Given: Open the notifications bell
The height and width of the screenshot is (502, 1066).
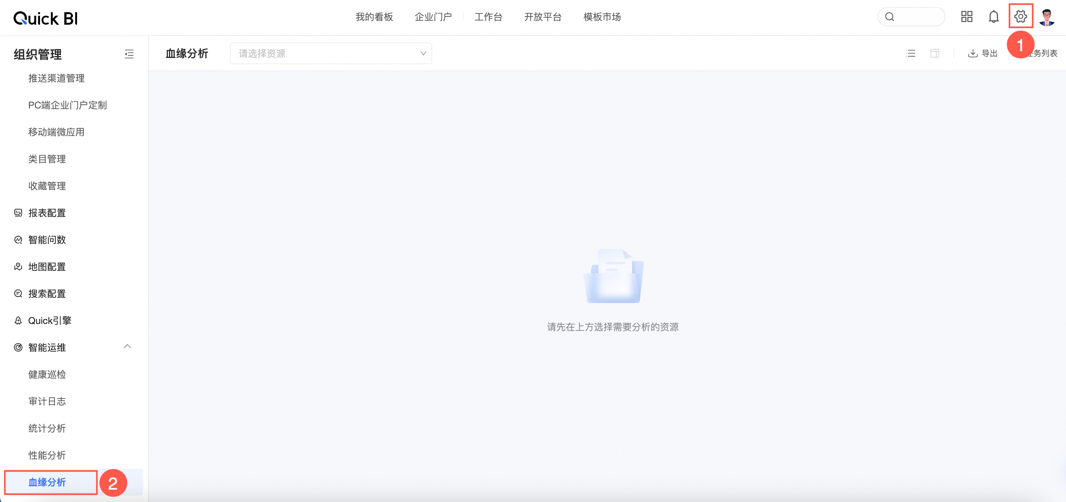Looking at the screenshot, I should (x=993, y=16).
